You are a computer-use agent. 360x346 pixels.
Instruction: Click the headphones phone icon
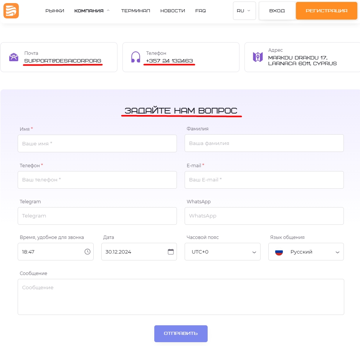coord(136,57)
